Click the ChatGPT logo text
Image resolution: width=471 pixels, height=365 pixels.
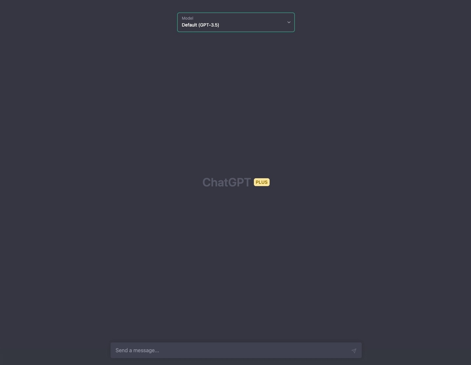point(227,182)
